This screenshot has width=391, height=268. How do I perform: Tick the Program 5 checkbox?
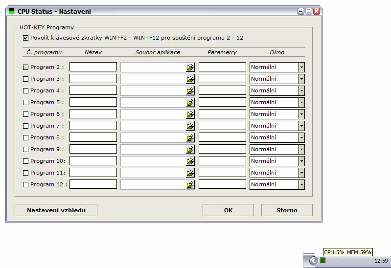[25, 103]
